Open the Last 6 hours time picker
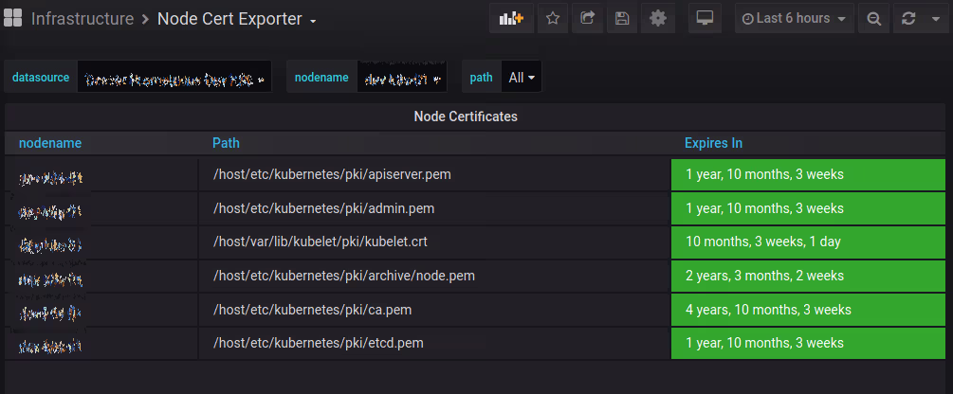 [x=793, y=19]
